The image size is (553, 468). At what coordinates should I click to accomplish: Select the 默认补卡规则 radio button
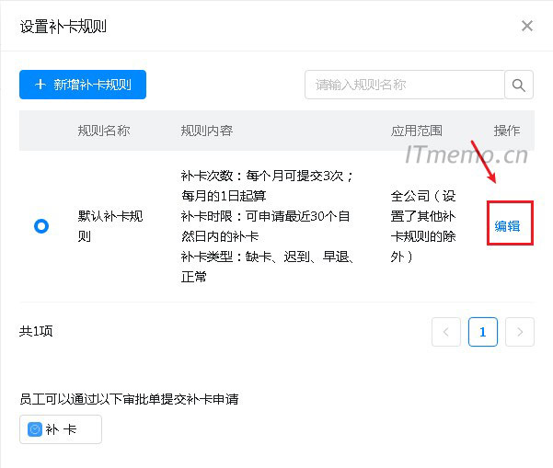point(41,226)
